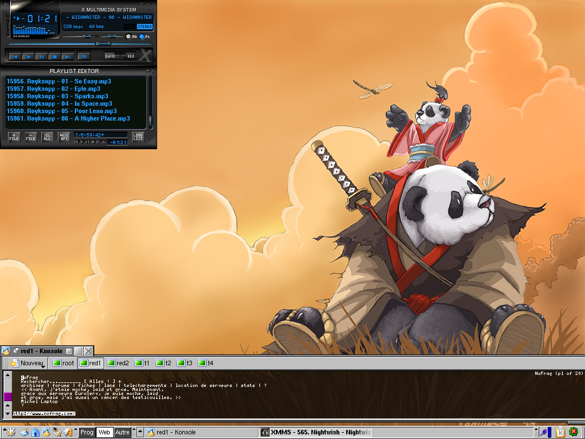Switch to the t4 Konsole session tab
585x439 pixels.
[206, 363]
